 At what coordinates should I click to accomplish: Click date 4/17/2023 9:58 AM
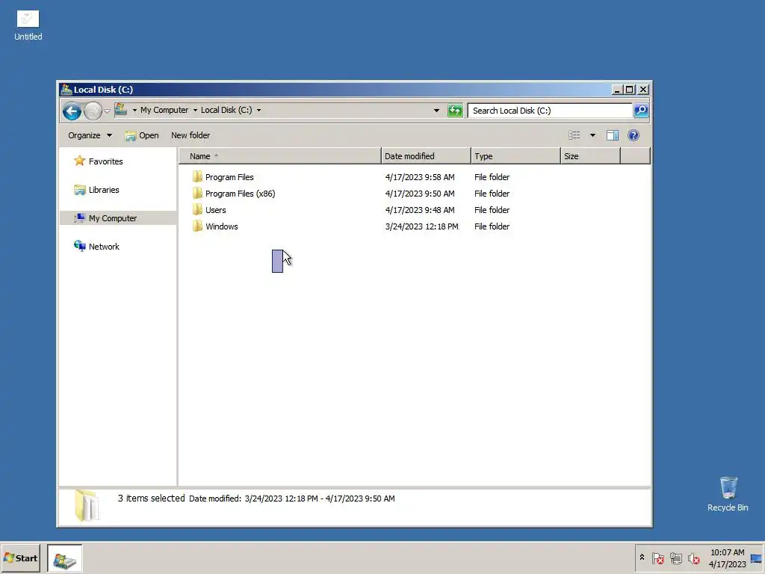(x=420, y=177)
